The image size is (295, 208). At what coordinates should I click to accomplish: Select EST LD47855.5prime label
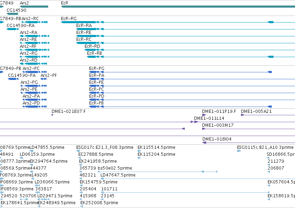click(x=47, y=147)
